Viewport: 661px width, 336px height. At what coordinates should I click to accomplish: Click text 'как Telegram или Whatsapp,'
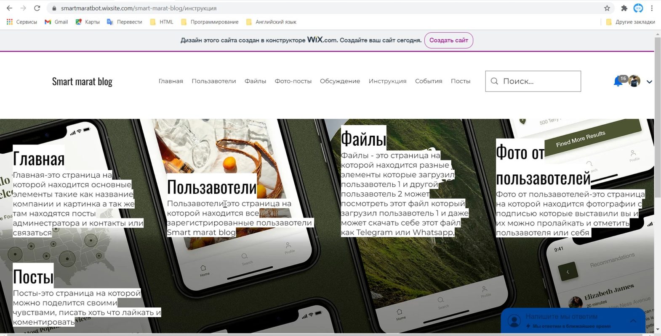(398, 232)
